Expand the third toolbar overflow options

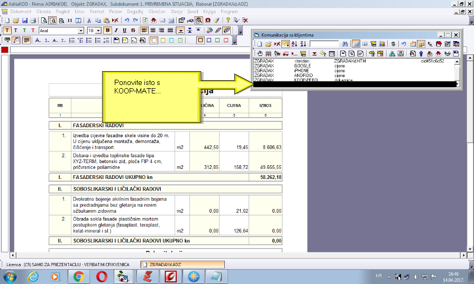coord(234,41)
